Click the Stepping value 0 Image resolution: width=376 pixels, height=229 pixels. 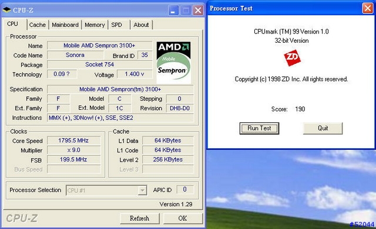click(x=180, y=99)
